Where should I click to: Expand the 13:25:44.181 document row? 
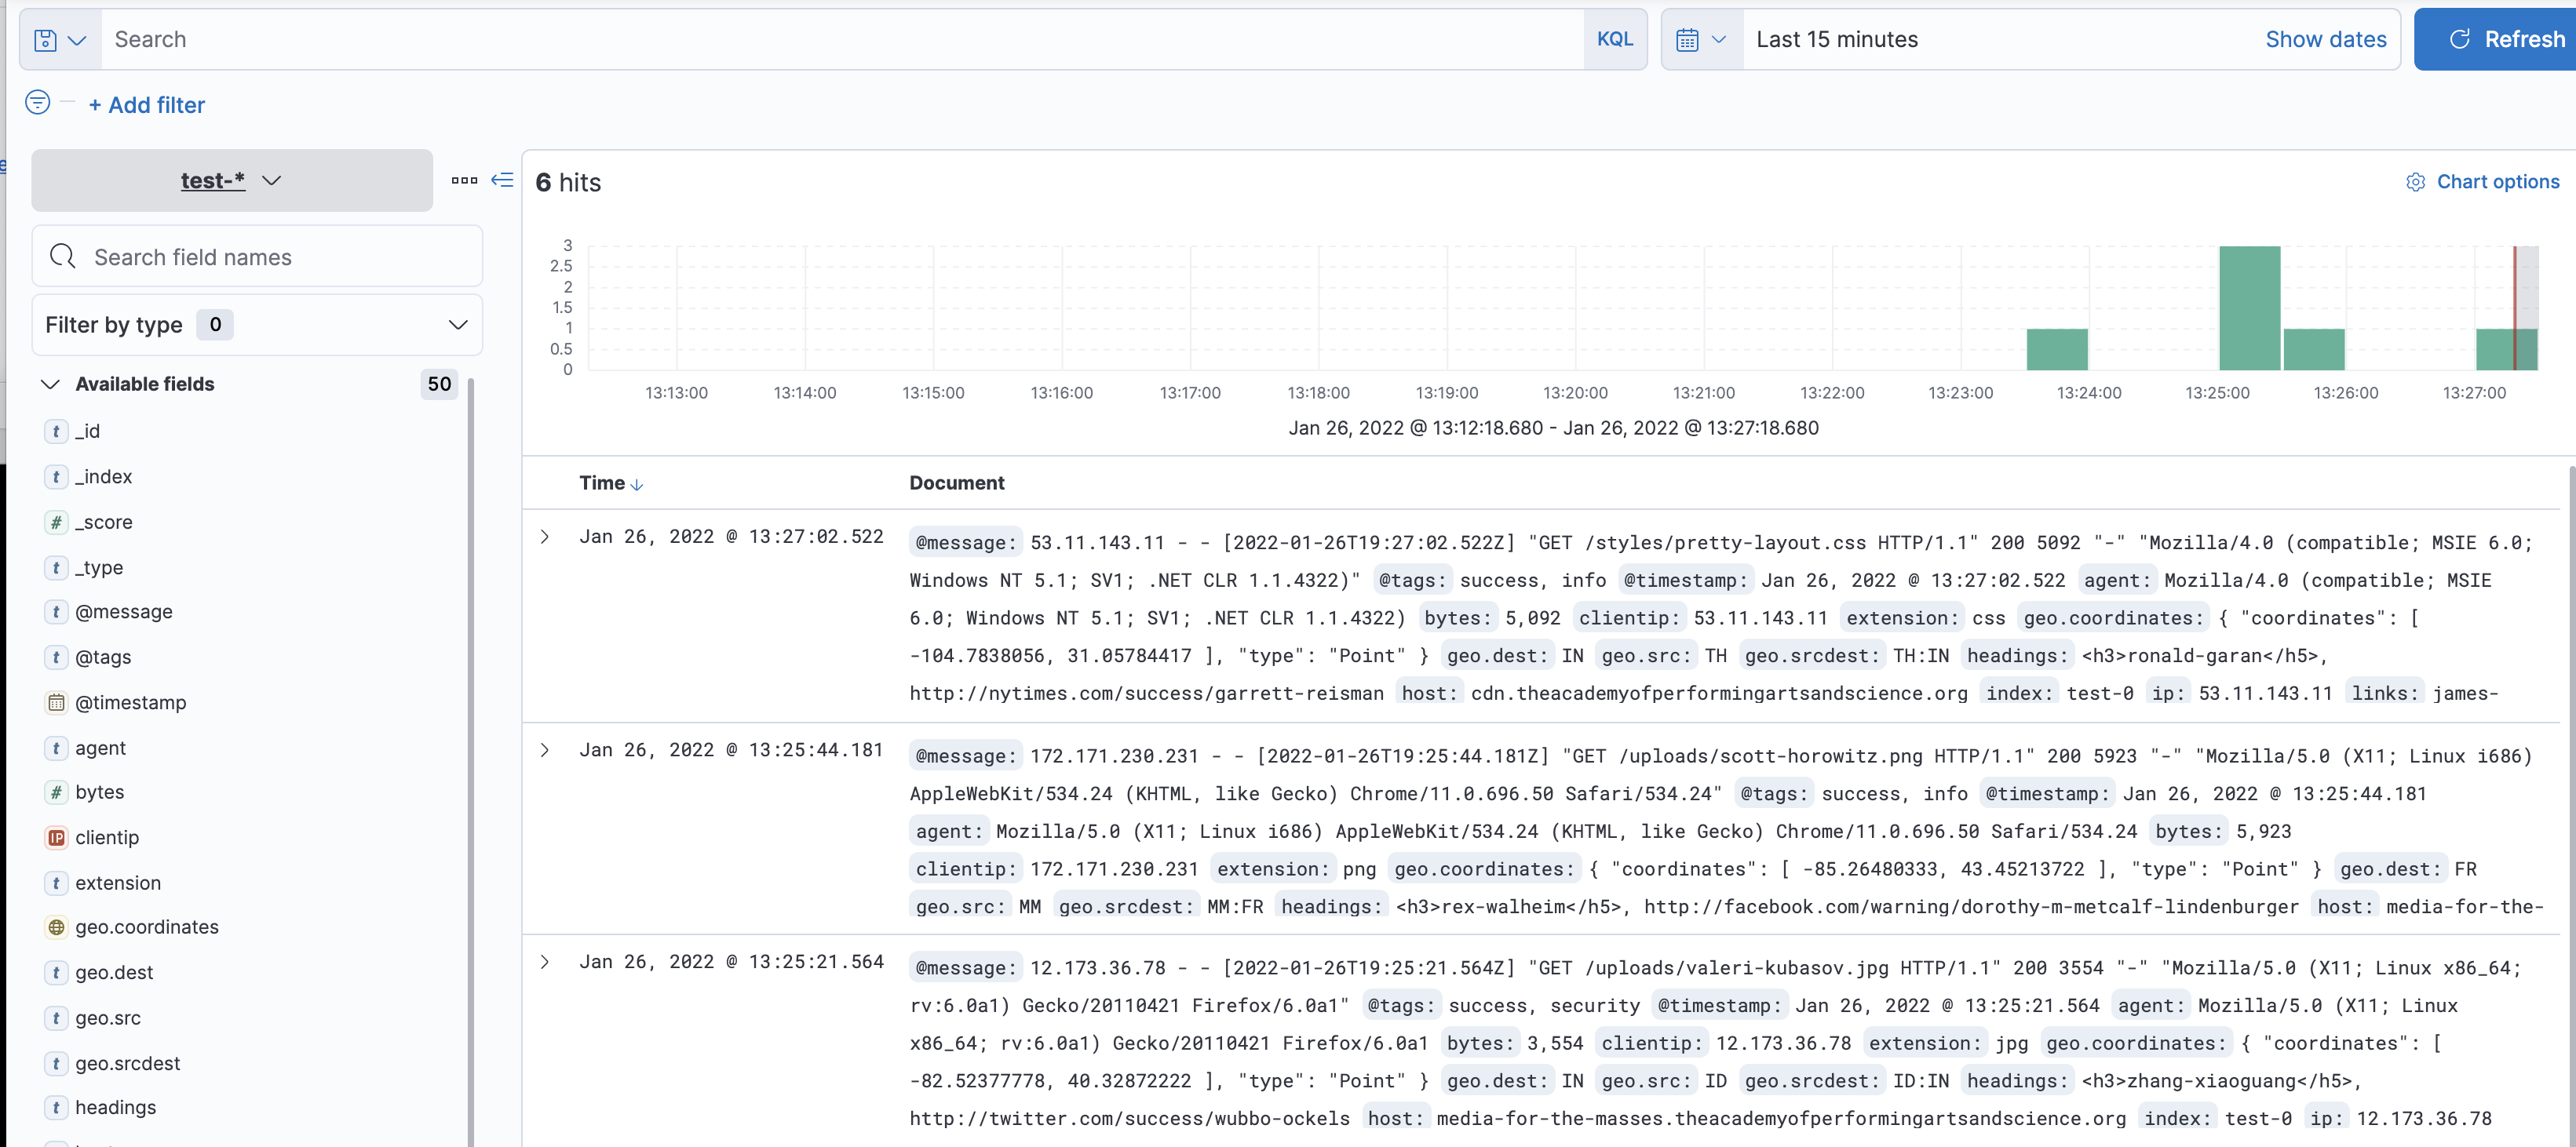(545, 750)
